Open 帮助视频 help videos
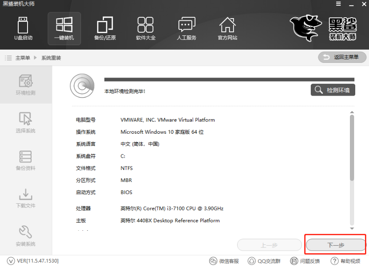The height and width of the screenshot is (267, 369). click(344, 261)
